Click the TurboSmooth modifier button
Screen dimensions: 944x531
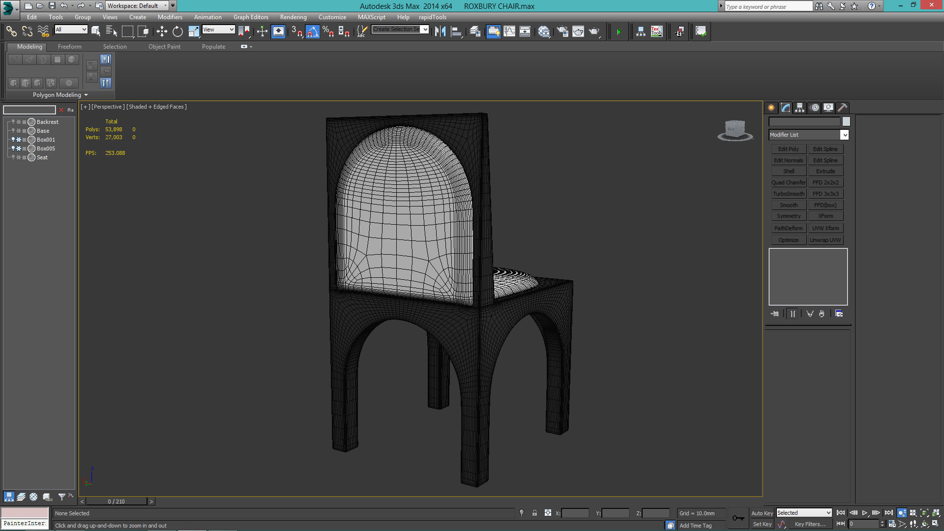[789, 194]
